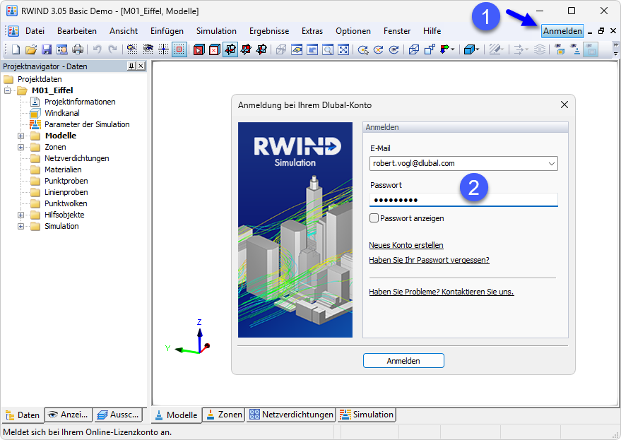Click the solid blue cube display icon
This screenshot has width=621, height=440.
pos(469,49)
